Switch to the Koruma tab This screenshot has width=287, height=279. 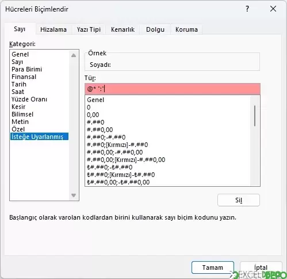186,29
